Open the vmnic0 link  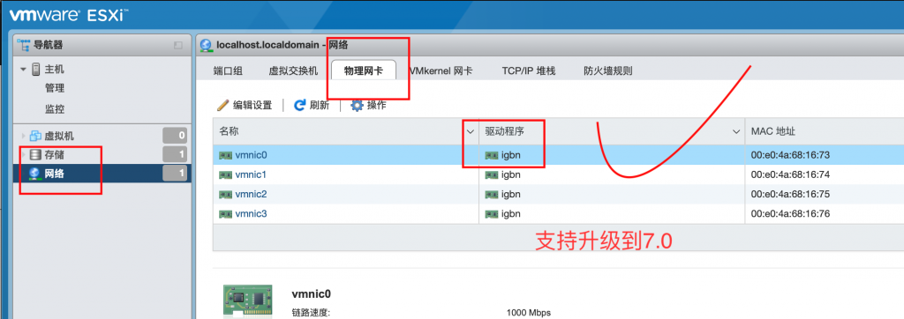tap(251, 154)
